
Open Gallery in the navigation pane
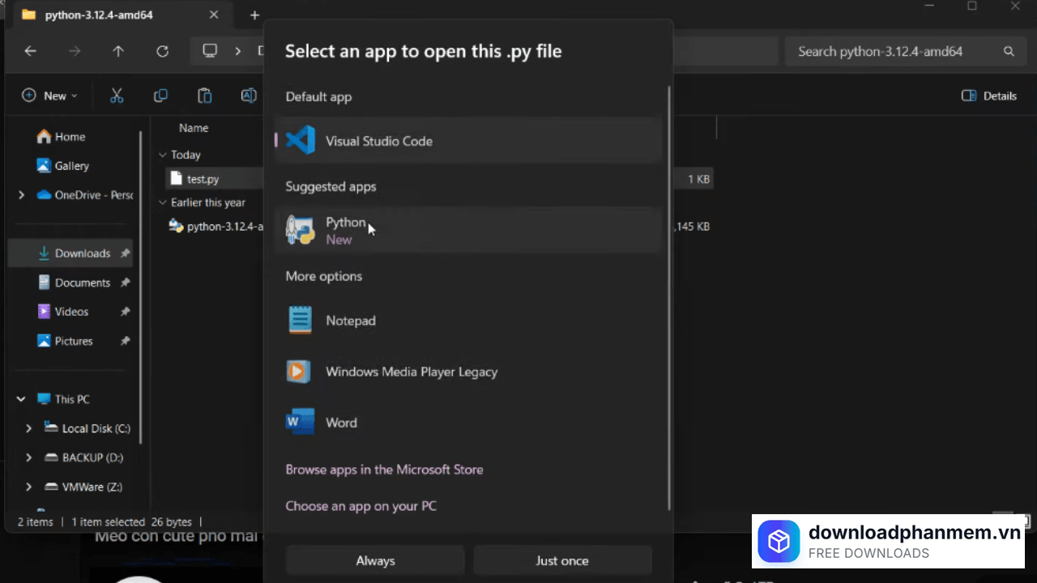pos(62,166)
